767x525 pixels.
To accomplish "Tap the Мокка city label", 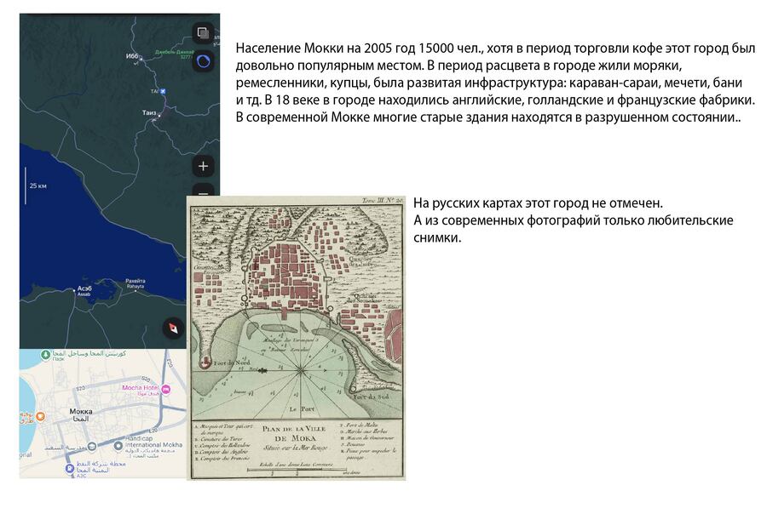I will [81, 415].
